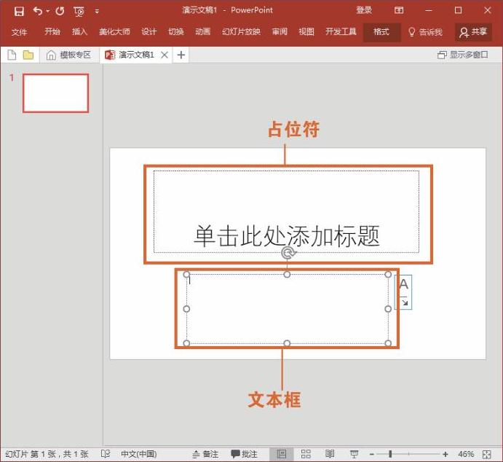The image size is (503, 462).
Task: Click the Save icon in quick access toolbar
Action: (x=19, y=12)
